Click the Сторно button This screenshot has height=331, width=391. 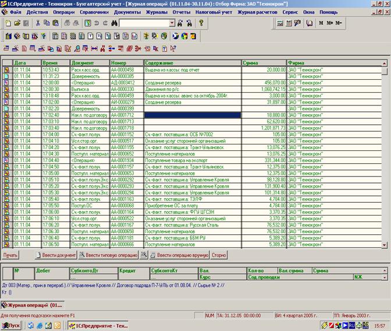[218, 255]
